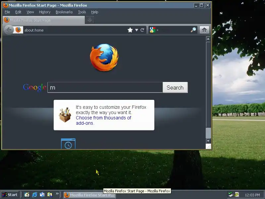The height and width of the screenshot is (199, 265).
Task: Open a new tab with plus button
Action: coord(90,20)
